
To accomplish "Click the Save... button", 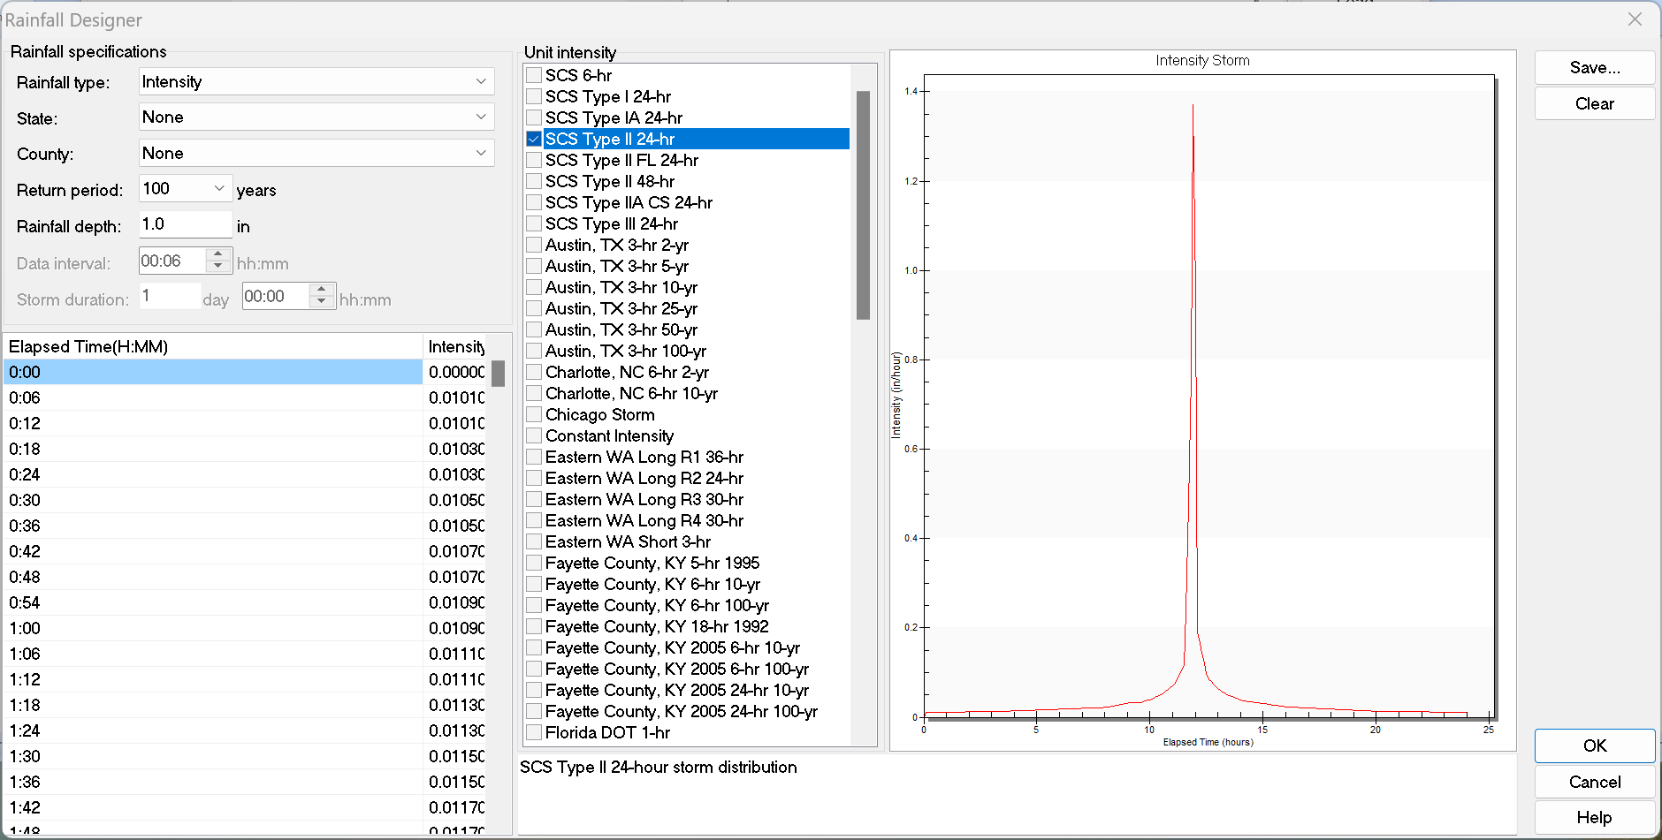I will point(1595,68).
